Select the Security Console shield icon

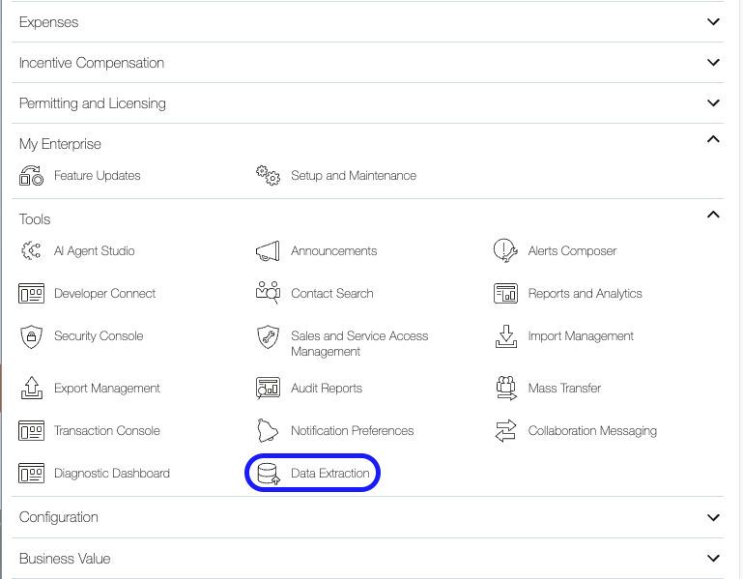(x=32, y=336)
